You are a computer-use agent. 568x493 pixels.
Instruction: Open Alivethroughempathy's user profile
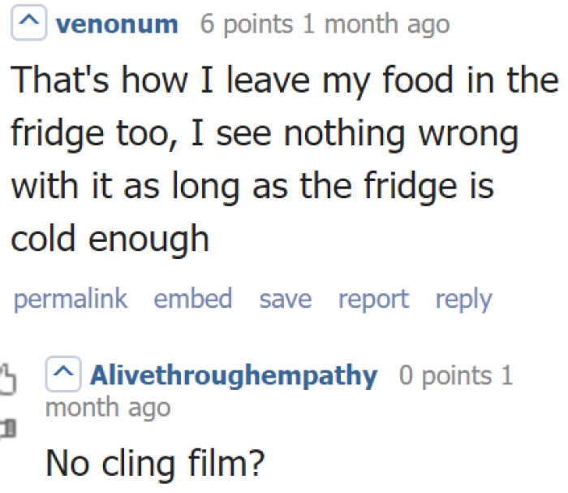tap(234, 376)
